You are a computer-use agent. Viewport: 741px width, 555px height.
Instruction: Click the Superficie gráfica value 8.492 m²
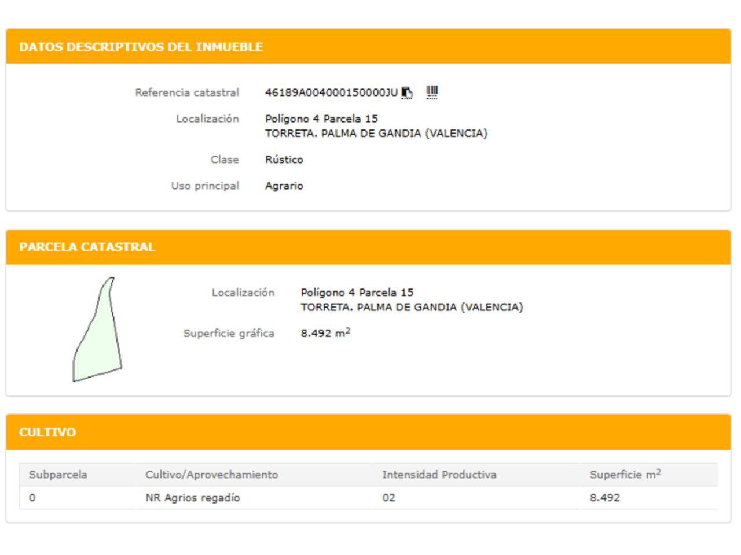click(x=325, y=334)
